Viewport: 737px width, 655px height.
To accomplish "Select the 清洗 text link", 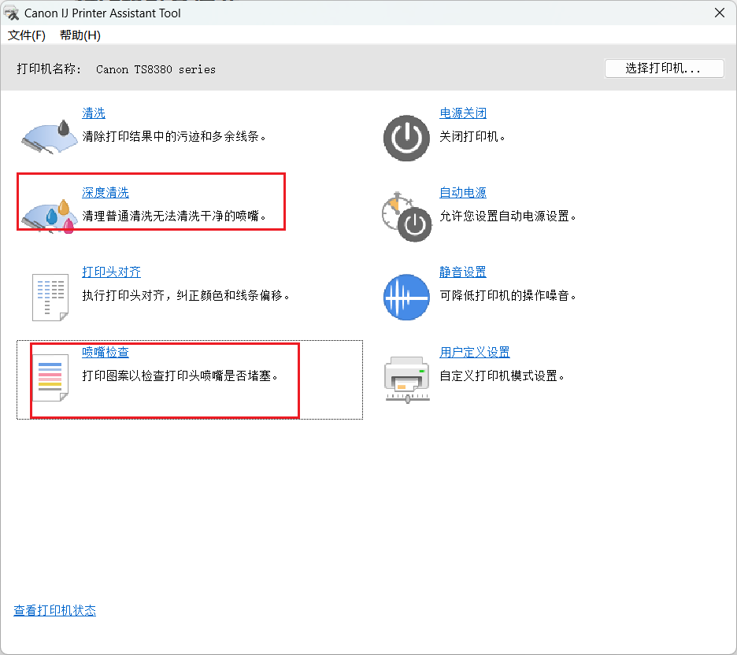I will (x=94, y=113).
